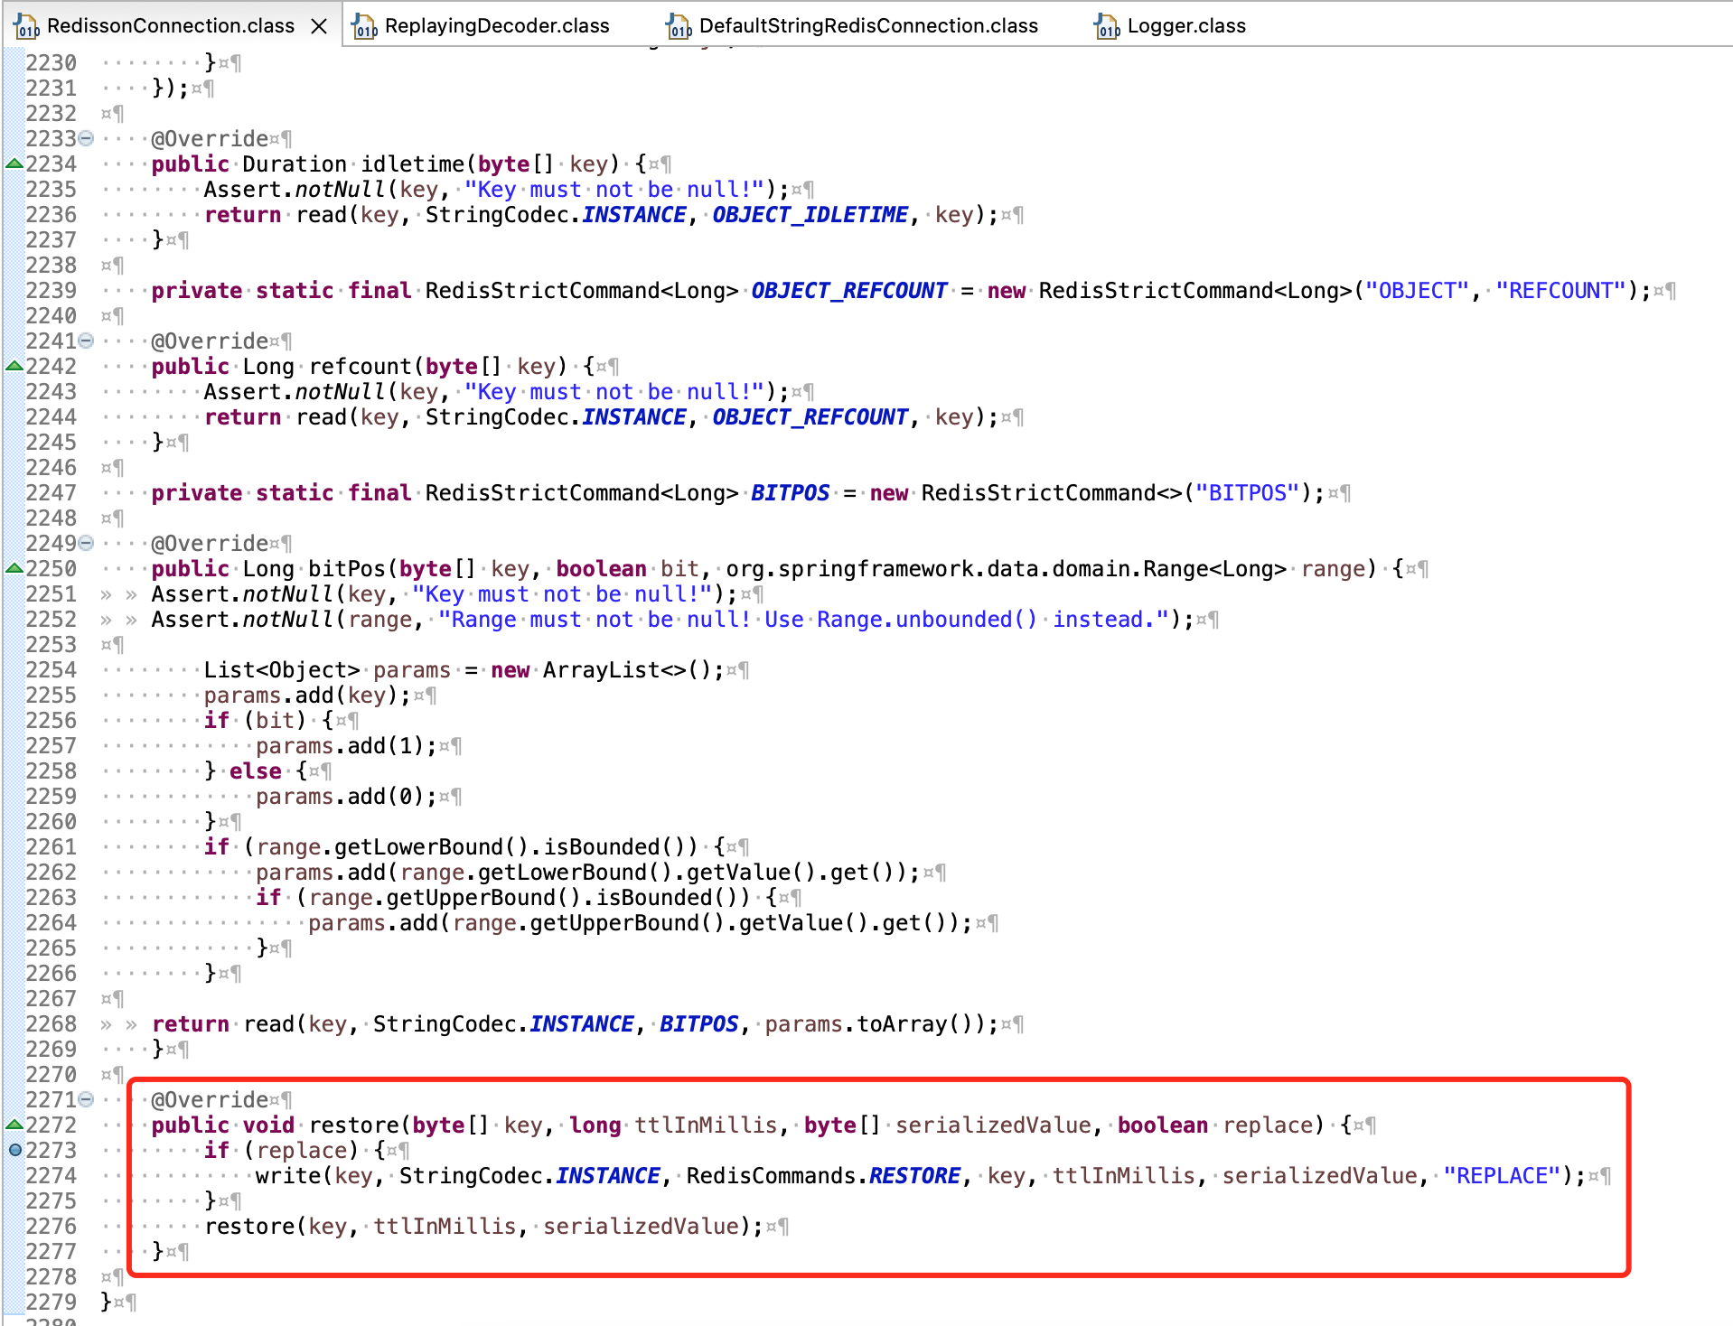This screenshot has width=1733, height=1326.
Task: Click override marker on line 2234
Action: click(x=14, y=163)
